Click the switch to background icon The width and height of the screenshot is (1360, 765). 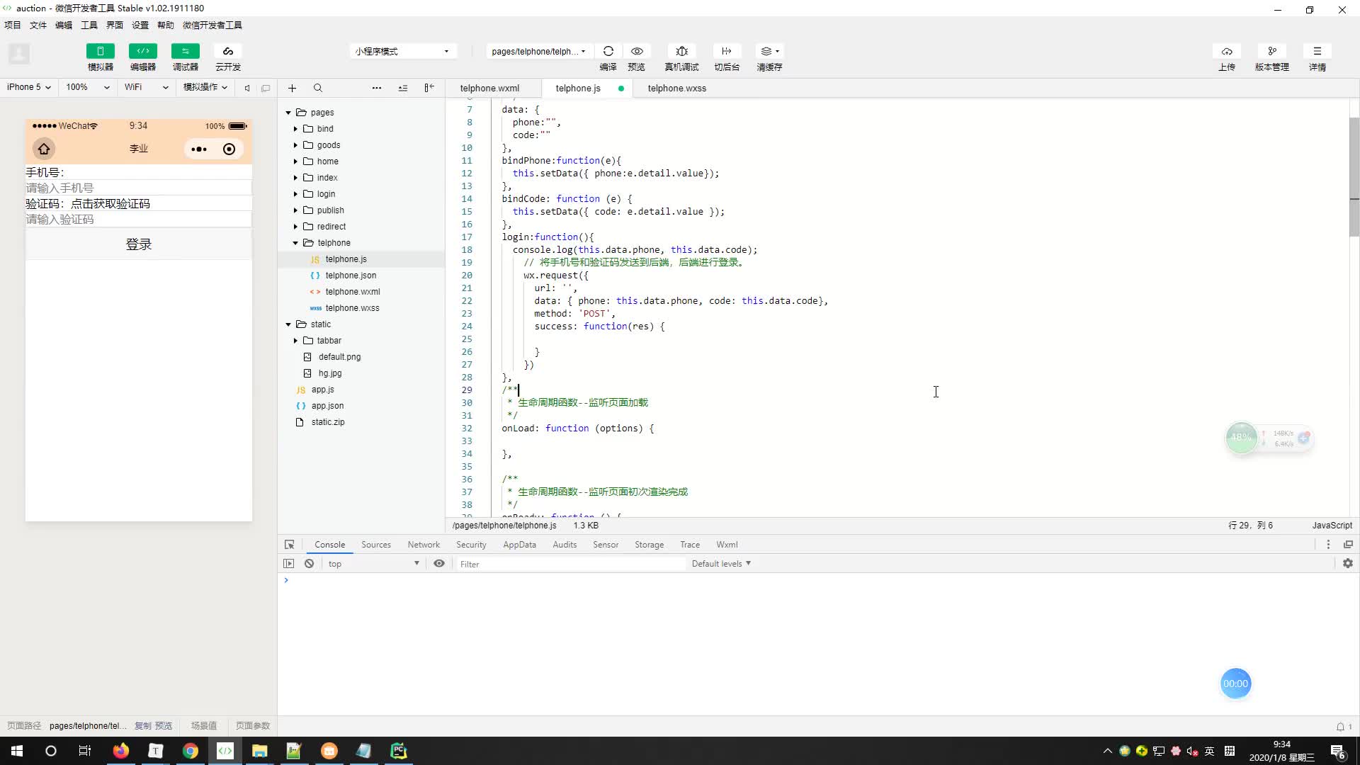726,51
